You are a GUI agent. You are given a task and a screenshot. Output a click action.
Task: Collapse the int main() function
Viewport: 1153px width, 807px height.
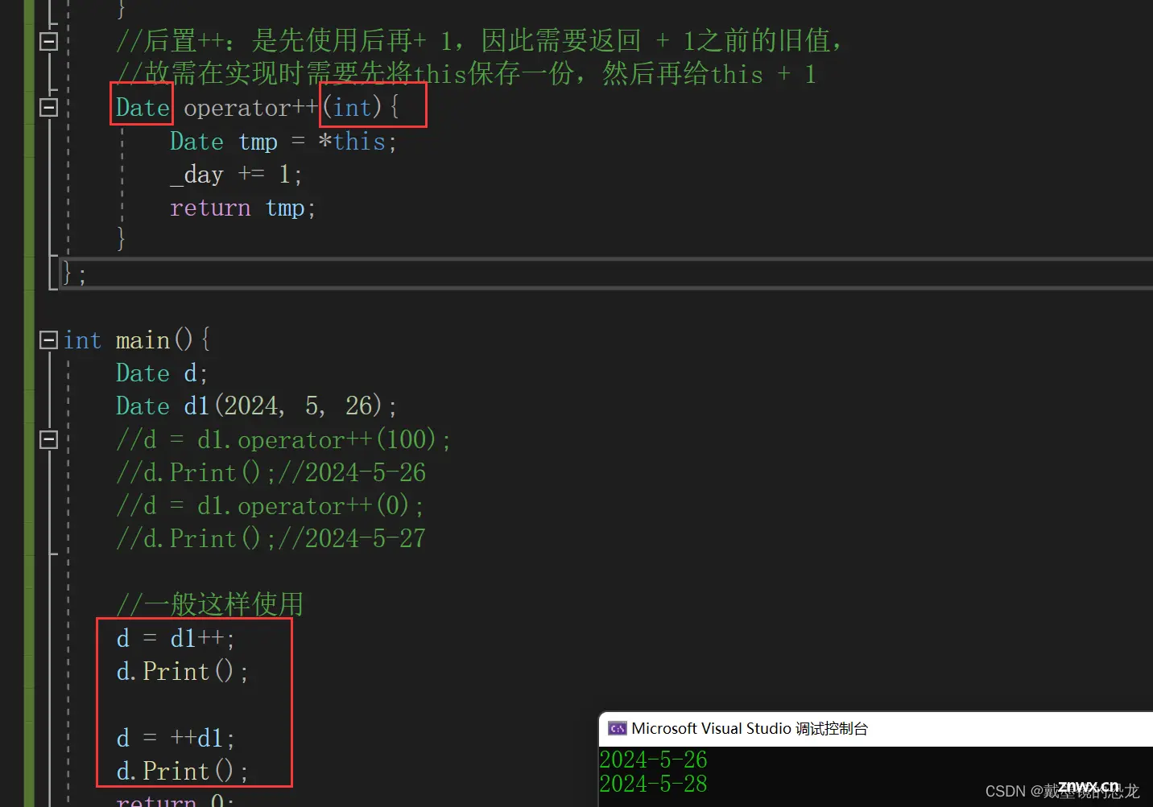(49, 340)
